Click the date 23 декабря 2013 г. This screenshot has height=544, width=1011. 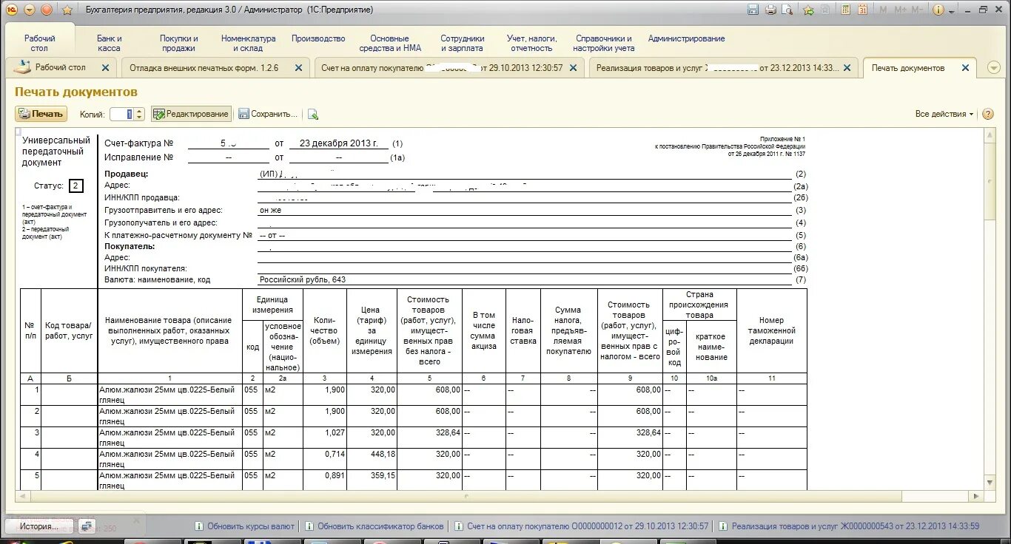[339, 143]
